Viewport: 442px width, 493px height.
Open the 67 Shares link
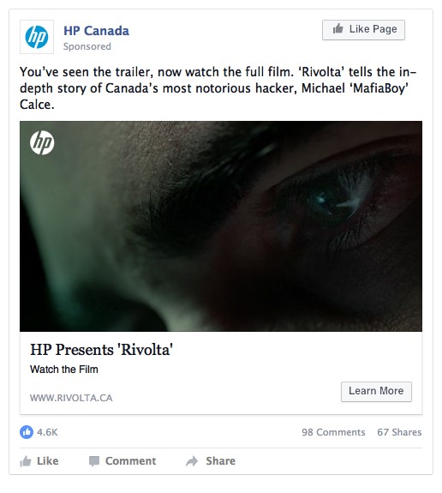(x=399, y=432)
